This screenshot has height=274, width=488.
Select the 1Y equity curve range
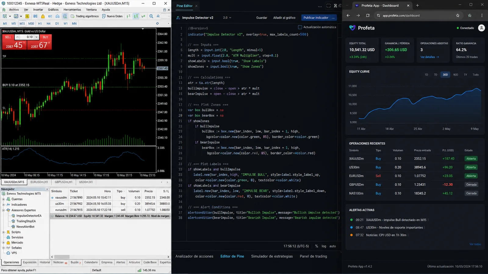(x=465, y=75)
